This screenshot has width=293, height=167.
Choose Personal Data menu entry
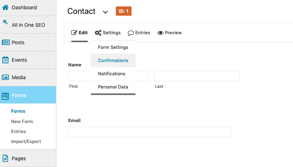[113, 87]
